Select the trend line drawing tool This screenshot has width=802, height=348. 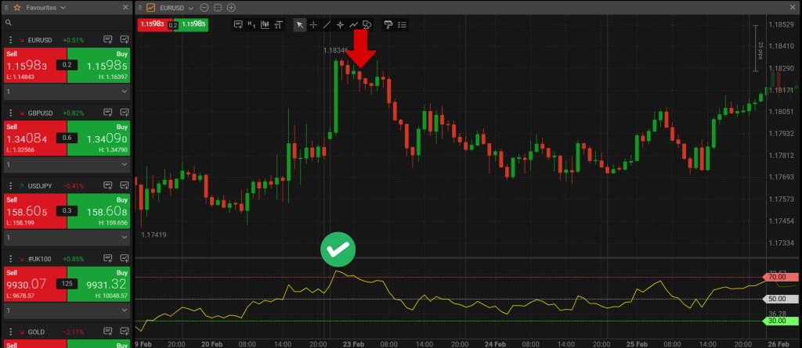327,24
